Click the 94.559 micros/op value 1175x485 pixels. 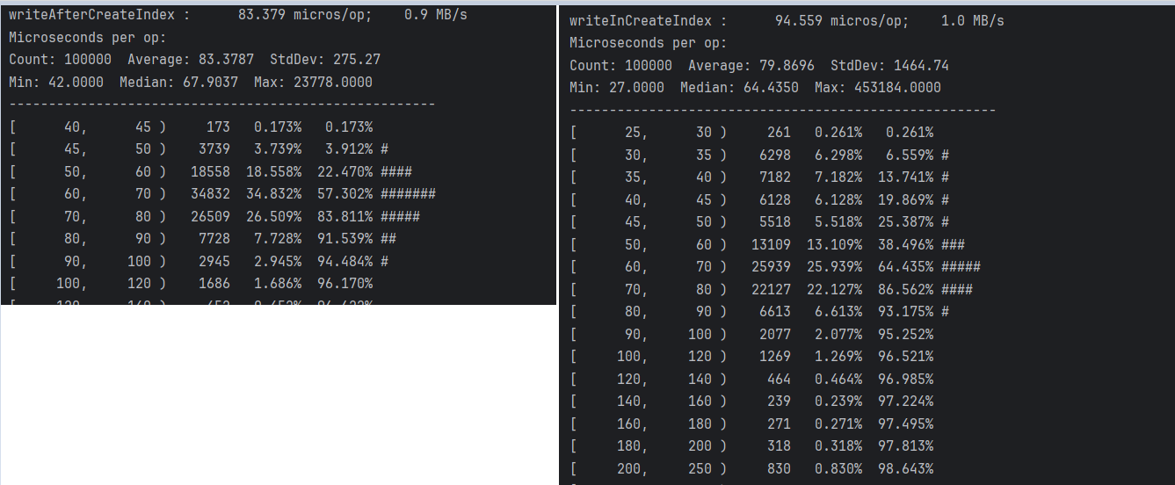click(842, 21)
